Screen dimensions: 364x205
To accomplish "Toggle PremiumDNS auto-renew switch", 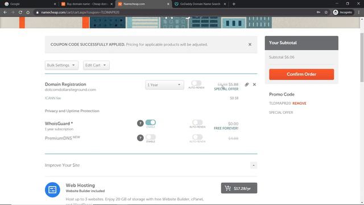I will click(197, 137).
